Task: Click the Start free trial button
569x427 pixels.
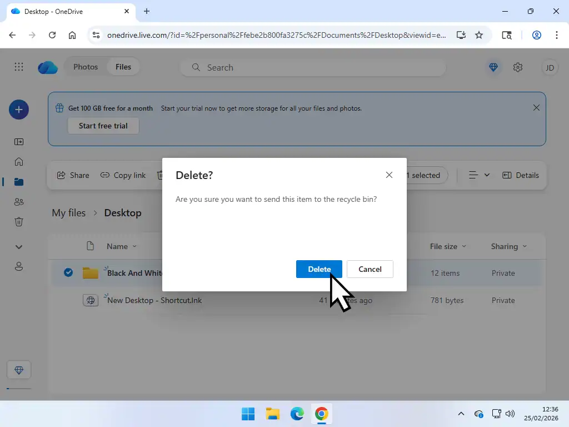Action: (103, 126)
